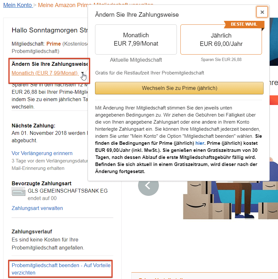Click 'endet auf 00' text
Viewport: 278px width, 279px height.
coord(42,198)
